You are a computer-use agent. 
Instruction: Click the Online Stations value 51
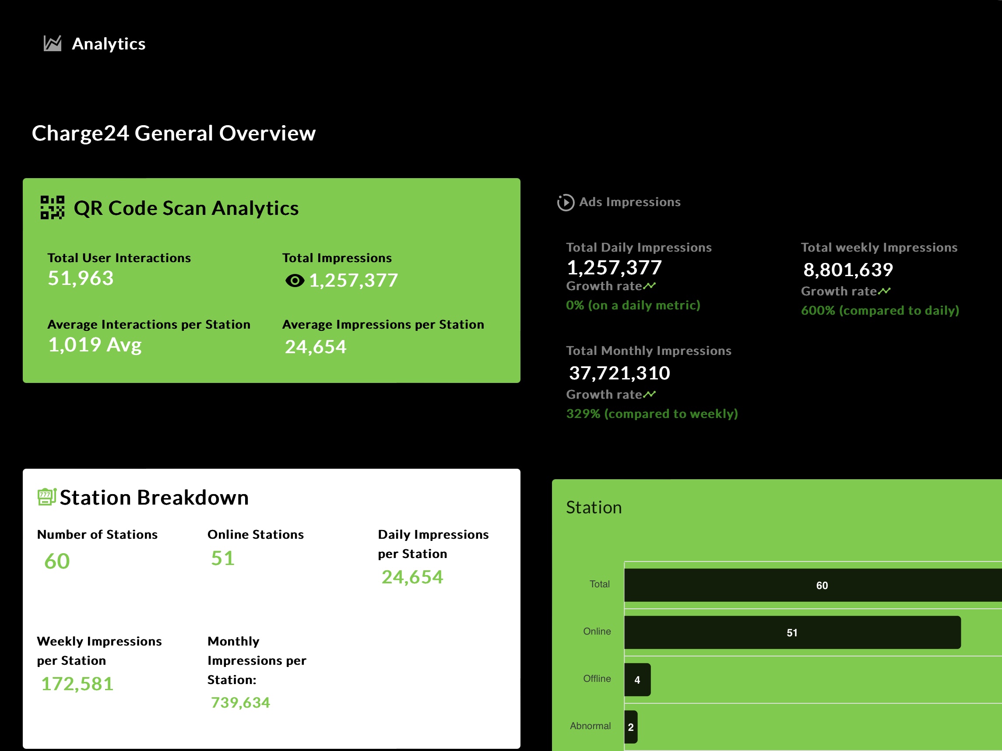click(223, 558)
